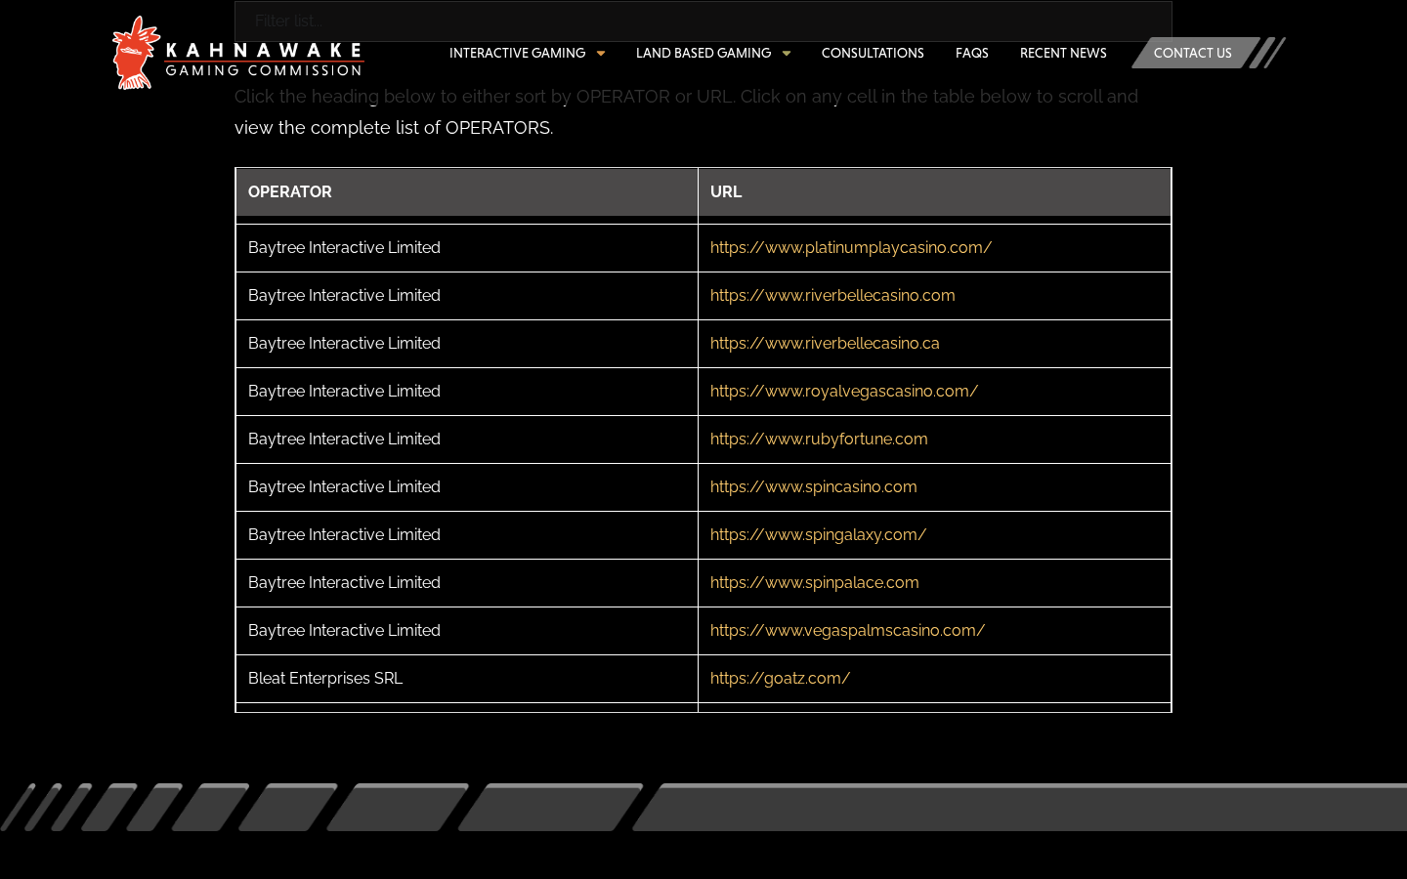Expand the Land Based Gaming dropdown arrow
The width and height of the screenshot is (1407, 879).
click(787, 54)
